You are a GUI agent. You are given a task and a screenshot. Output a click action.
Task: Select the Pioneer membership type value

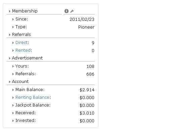coord(86,27)
